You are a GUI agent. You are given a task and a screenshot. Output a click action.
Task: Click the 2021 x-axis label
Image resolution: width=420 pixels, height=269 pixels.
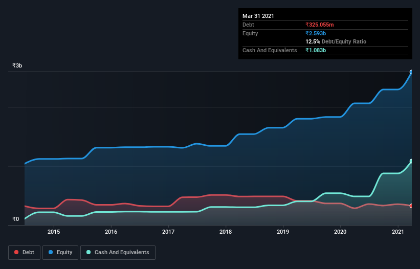point(398,232)
